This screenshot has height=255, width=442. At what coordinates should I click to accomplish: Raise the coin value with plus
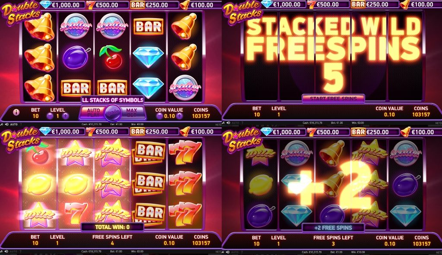pos(180,116)
